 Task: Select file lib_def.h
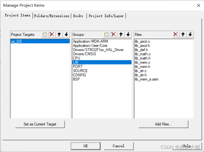pyautogui.click(x=164, y=50)
